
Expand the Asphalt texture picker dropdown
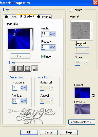coord(92,30)
